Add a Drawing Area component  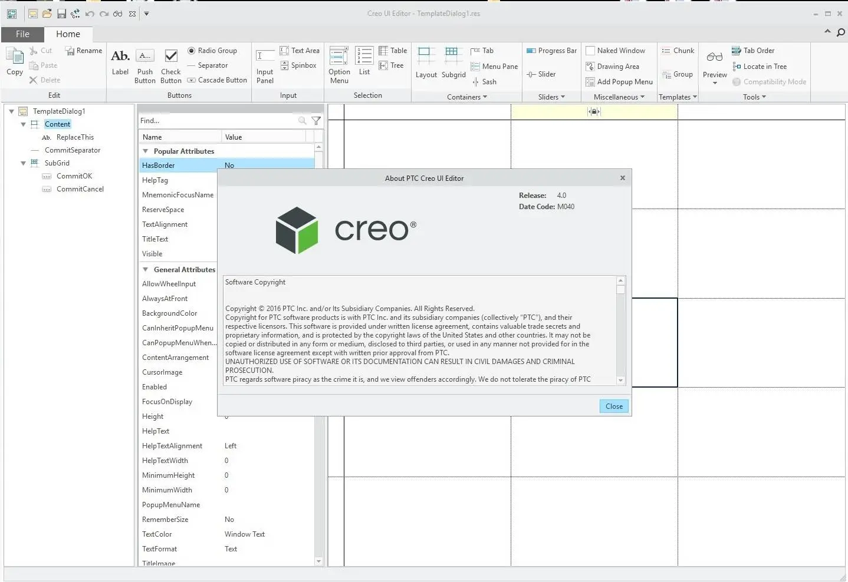click(612, 67)
